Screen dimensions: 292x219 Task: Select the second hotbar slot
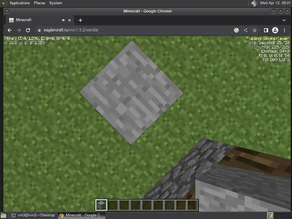click(113, 205)
